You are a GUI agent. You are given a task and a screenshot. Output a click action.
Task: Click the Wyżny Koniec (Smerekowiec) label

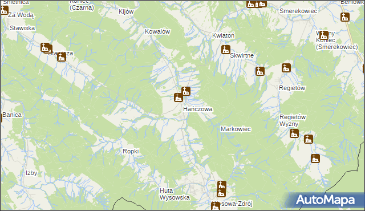(336, 40)
